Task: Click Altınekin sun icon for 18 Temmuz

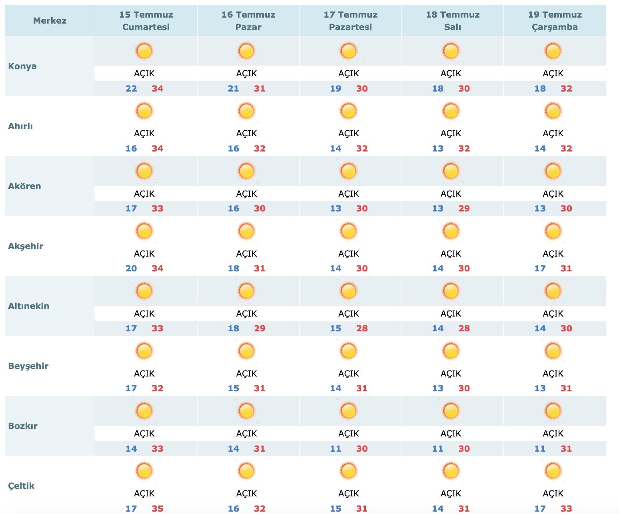Action: point(451,291)
